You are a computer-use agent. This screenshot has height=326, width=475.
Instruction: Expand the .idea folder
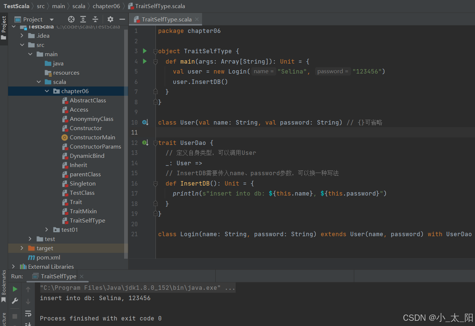[22, 36]
